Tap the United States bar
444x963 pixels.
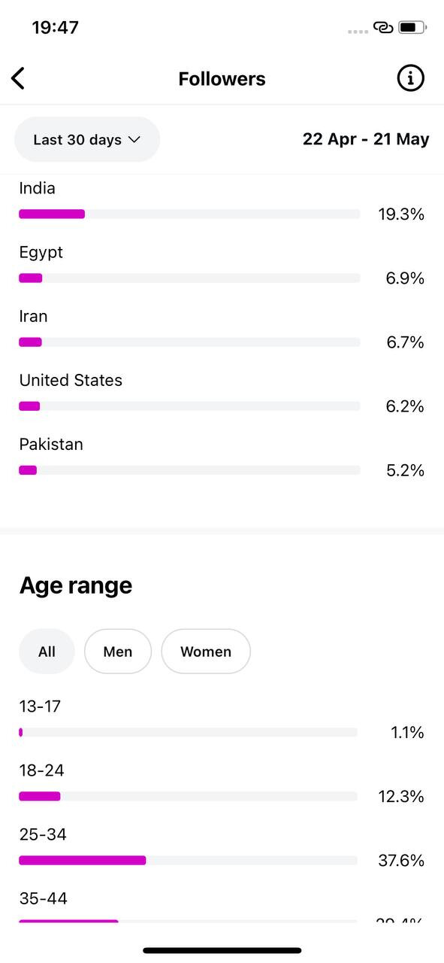(189, 406)
